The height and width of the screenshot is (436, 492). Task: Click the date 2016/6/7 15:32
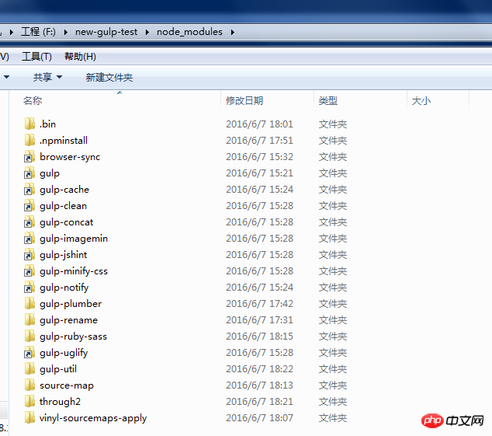[x=259, y=157]
